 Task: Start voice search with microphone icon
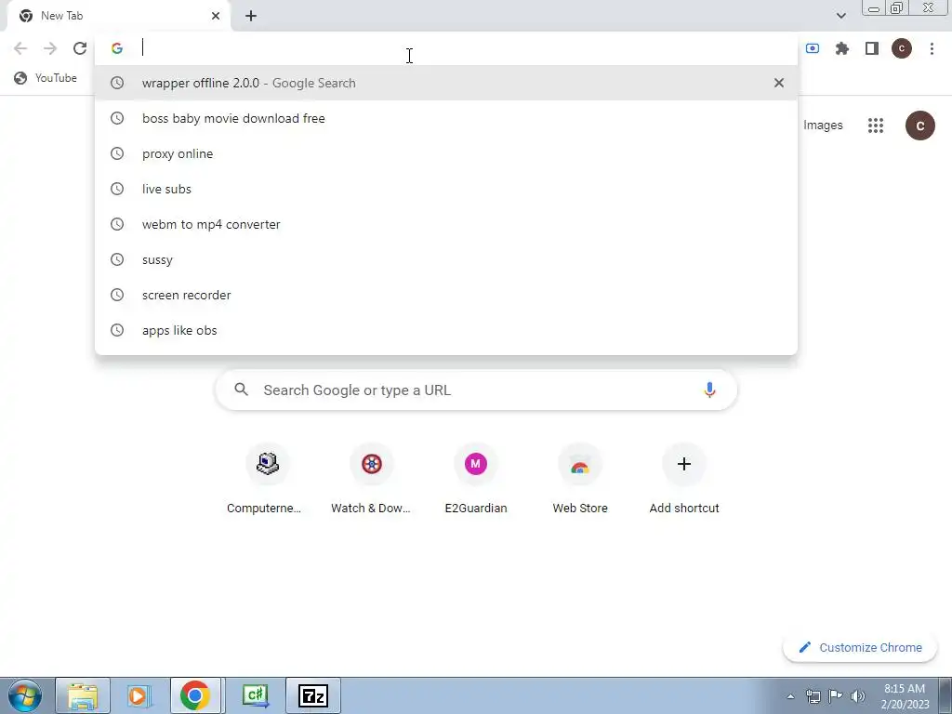(709, 390)
